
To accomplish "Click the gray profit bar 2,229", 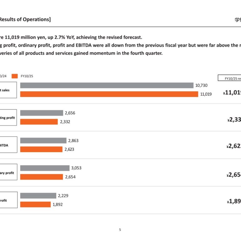I will [x=38, y=196].
